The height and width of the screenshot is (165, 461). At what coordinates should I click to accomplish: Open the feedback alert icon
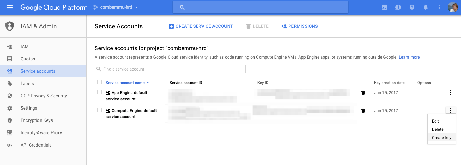[x=398, y=7]
